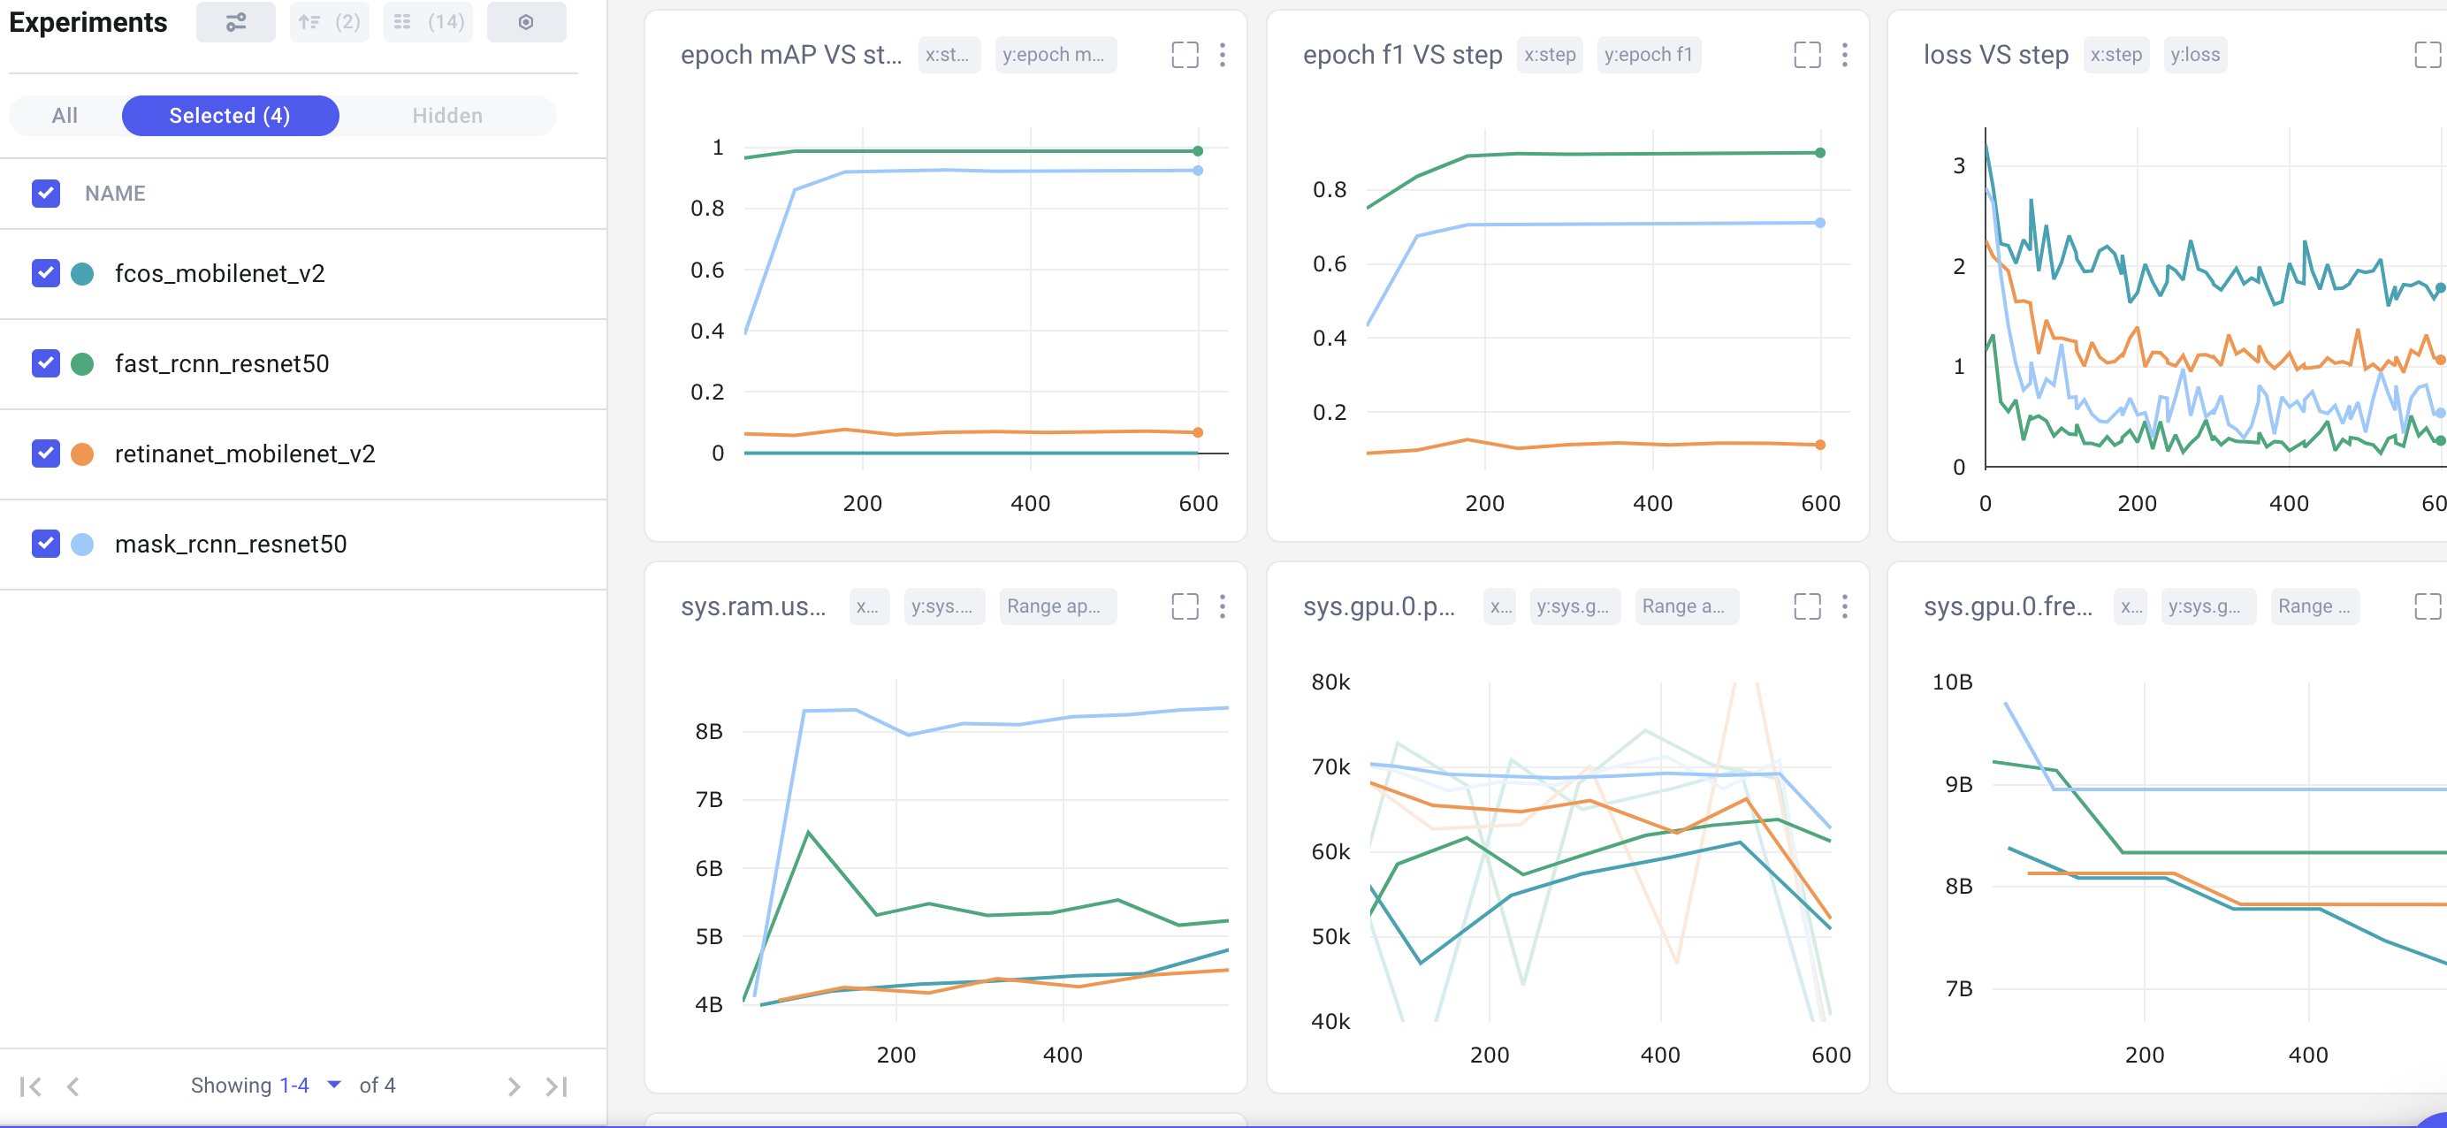Click the green color dot for fast_rcnn_resnet50
The height and width of the screenshot is (1128, 2447).
(82, 364)
